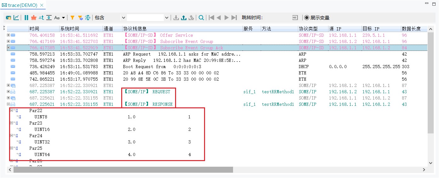The width and height of the screenshot is (439, 178).
Task: Click the UINT8 tree item
Action: click(41, 117)
